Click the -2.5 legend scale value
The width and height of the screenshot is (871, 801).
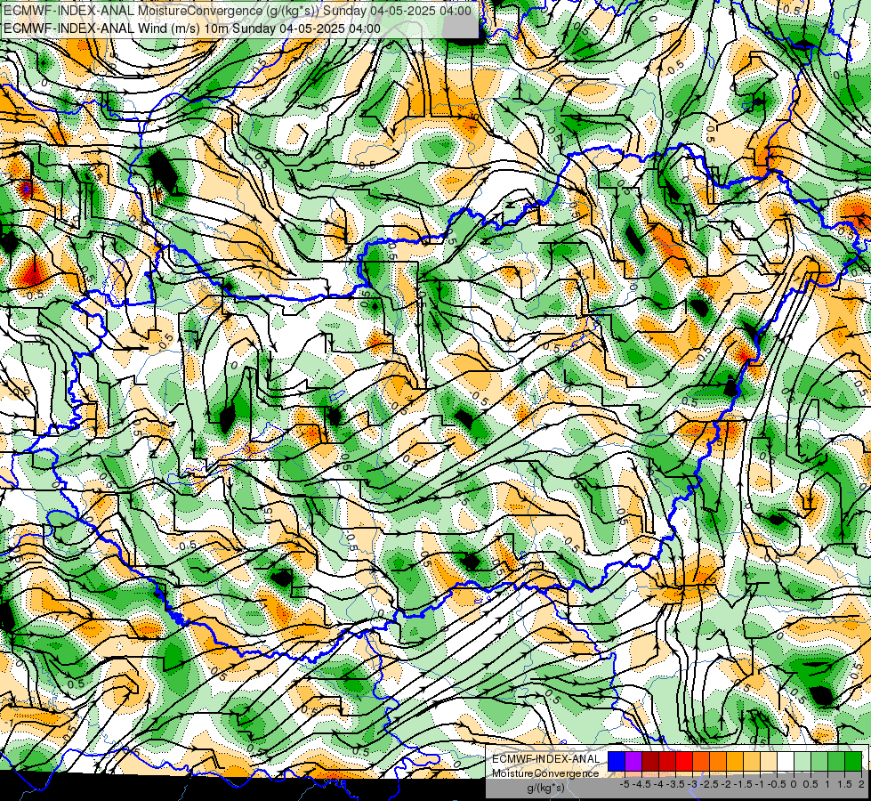pos(709,784)
